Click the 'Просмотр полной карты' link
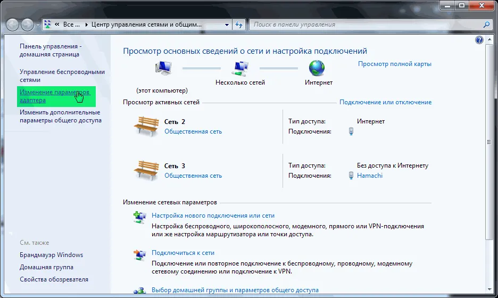The image size is (498, 298). click(394, 64)
